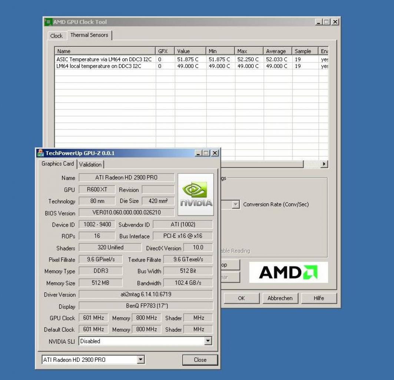Click the Memory Type field DDR3

coord(101,271)
